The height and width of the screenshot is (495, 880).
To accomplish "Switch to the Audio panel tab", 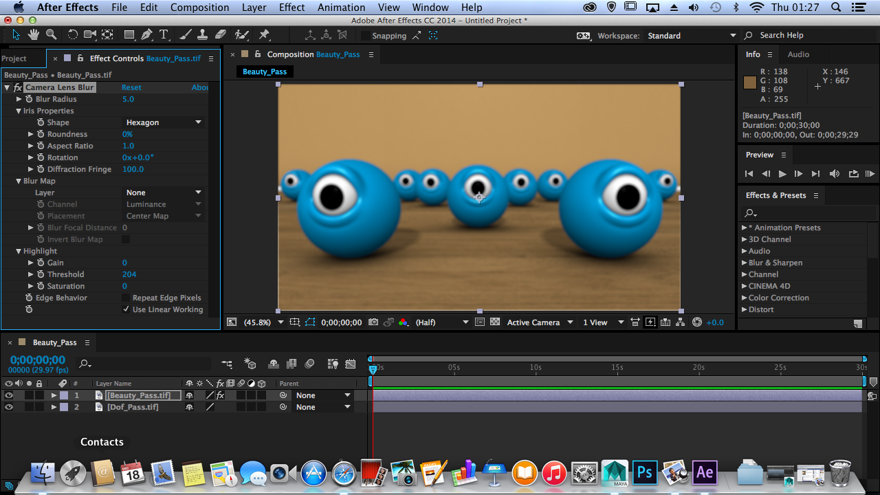I will 798,54.
